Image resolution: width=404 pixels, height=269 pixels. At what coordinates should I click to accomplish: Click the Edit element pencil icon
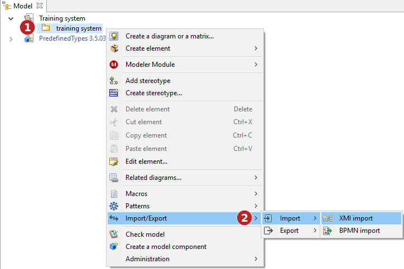[x=114, y=162]
